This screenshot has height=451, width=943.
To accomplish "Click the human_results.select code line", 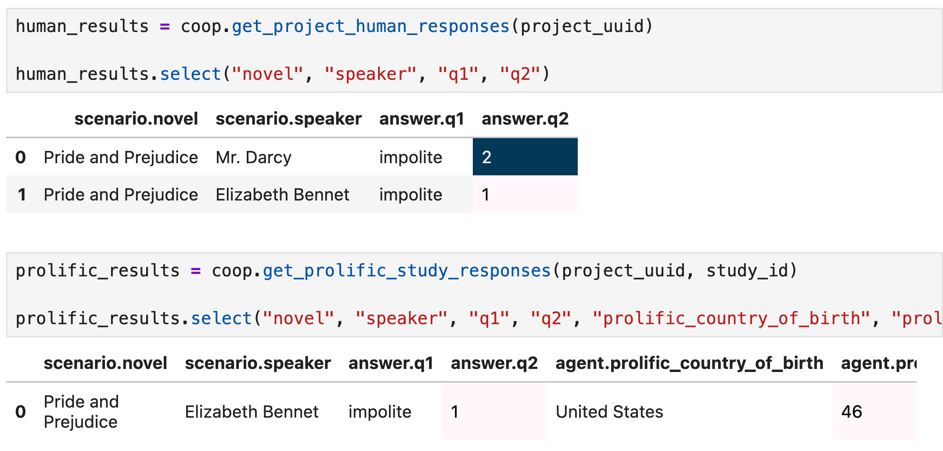I will (x=283, y=74).
